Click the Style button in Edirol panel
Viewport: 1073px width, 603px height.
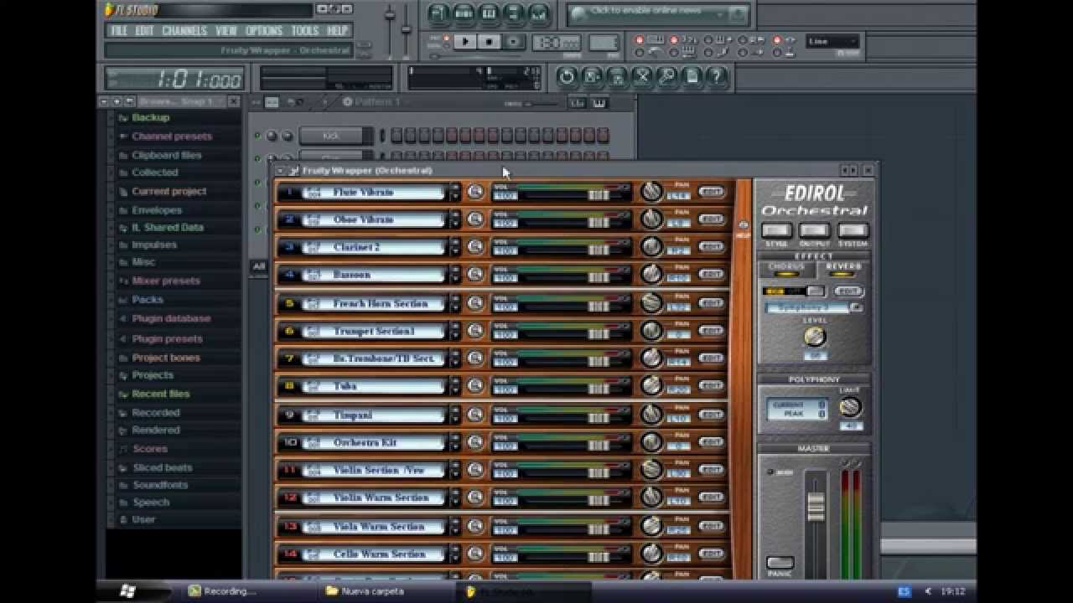[776, 231]
